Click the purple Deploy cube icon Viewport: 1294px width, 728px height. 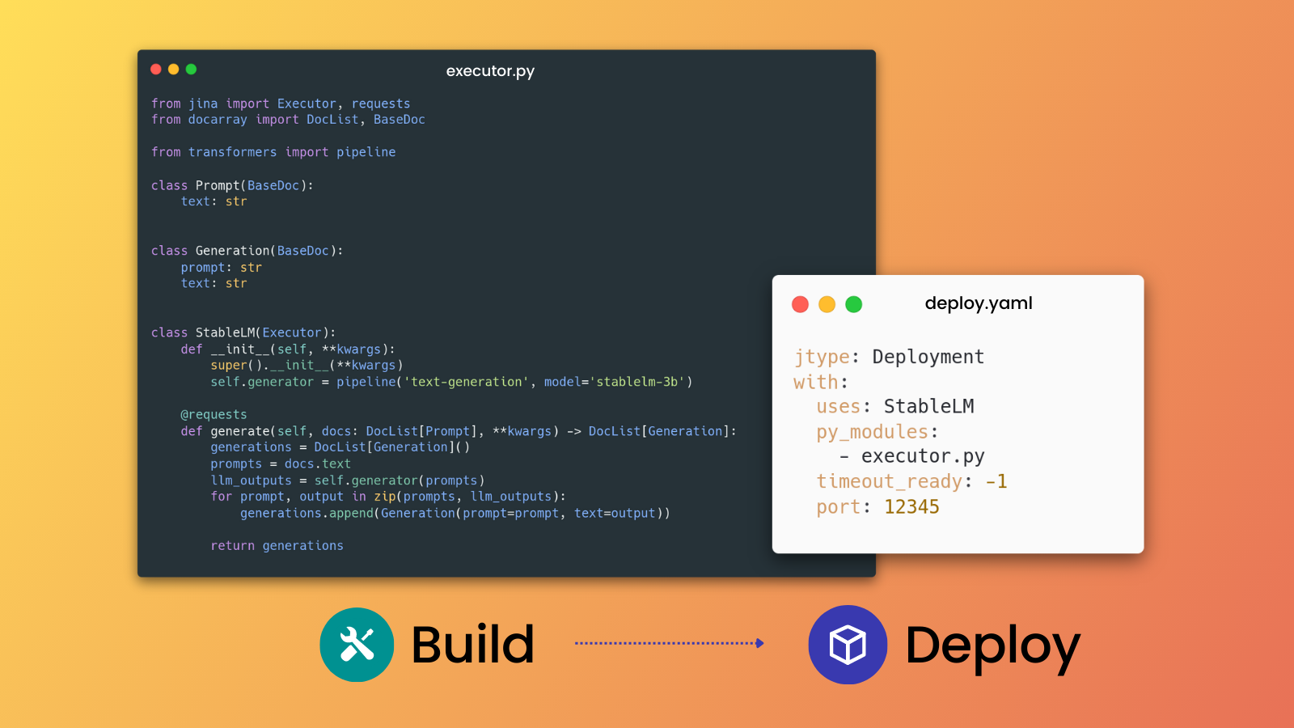(848, 645)
